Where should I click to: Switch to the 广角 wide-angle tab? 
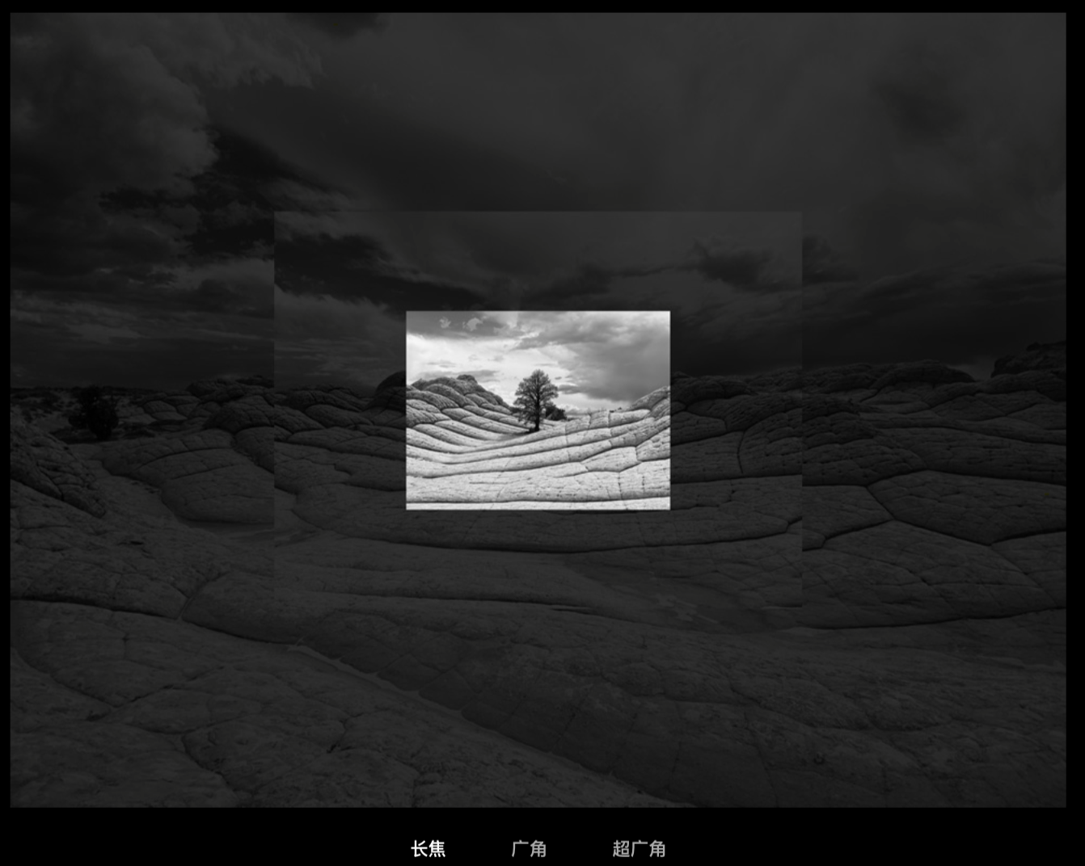click(529, 849)
